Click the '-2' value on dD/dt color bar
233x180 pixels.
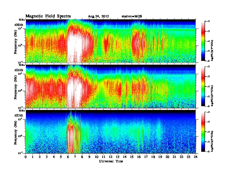click(208, 67)
